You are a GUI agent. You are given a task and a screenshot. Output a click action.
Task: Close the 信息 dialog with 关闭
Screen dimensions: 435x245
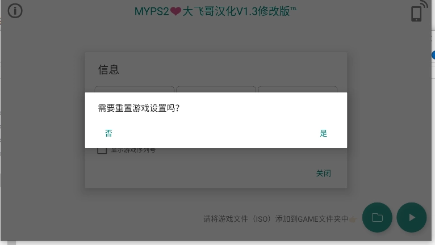pyautogui.click(x=324, y=174)
